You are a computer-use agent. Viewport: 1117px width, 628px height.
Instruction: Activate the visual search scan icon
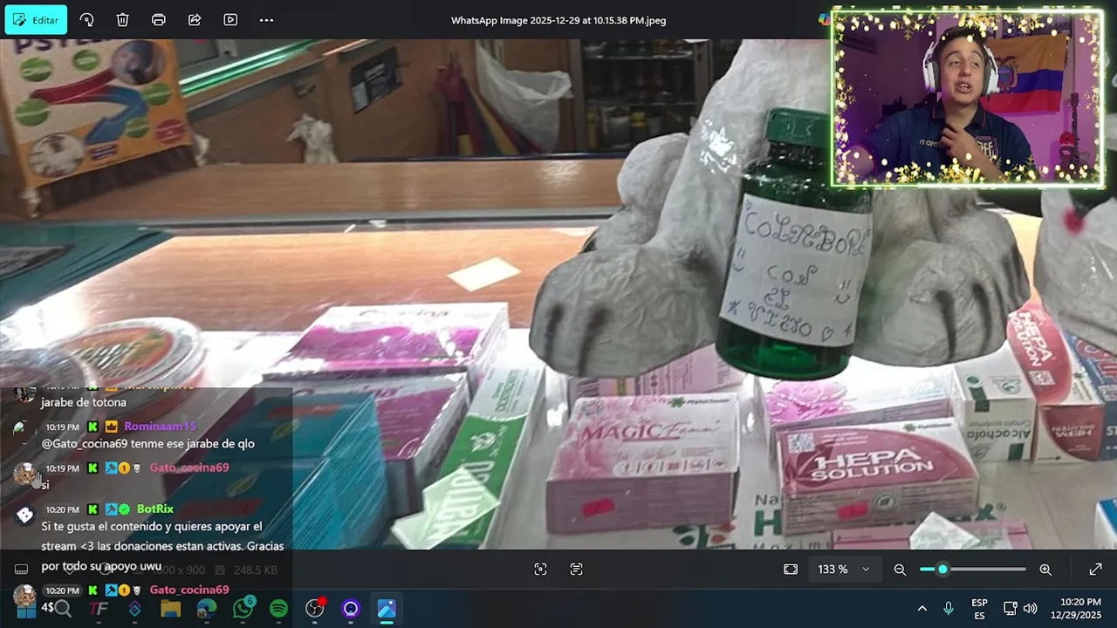(x=540, y=569)
